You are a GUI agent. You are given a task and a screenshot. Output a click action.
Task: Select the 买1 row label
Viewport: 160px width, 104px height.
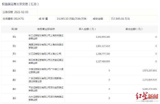[x=14, y=37]
